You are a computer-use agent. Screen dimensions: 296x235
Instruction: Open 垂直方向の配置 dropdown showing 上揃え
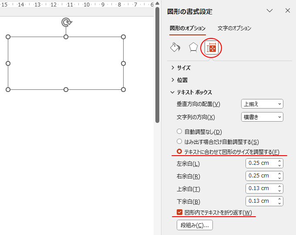262,104
